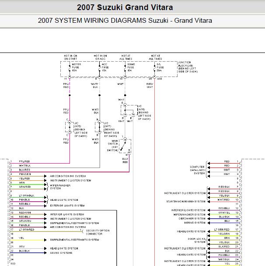Click the "YEL/RED" wire label at pin 5

coord(24,178)
